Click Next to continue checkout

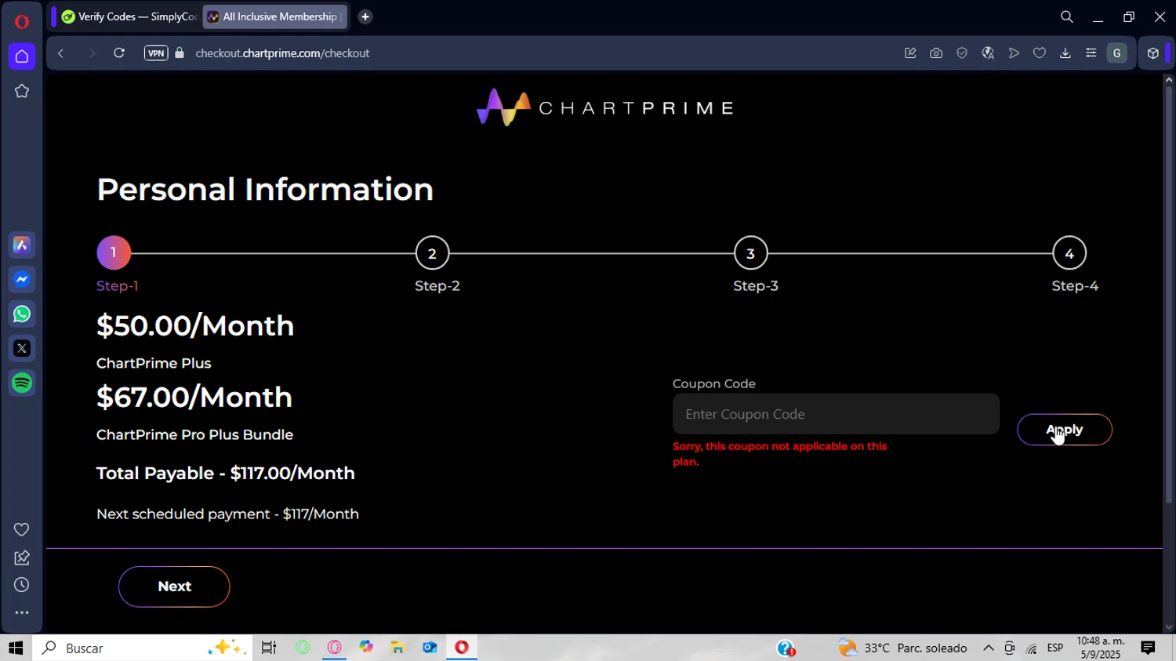tap(174, 587)
